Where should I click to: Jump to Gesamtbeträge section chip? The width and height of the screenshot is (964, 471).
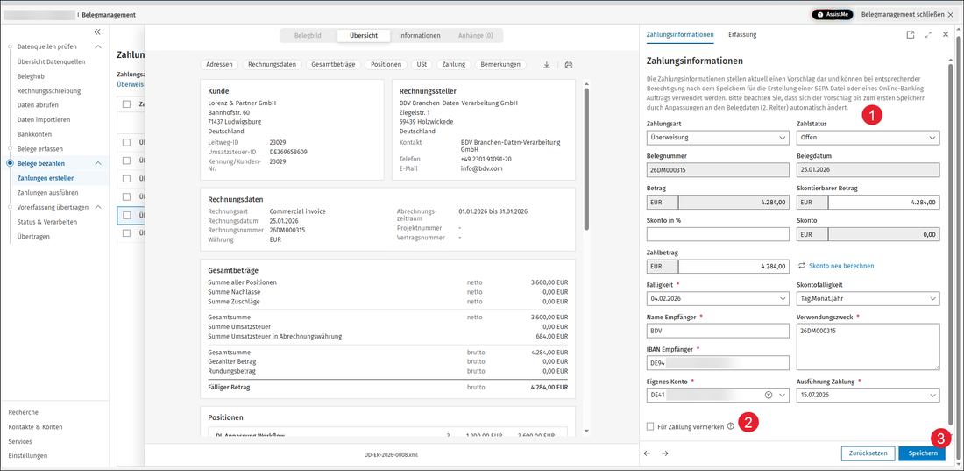[x=333, y=64]
